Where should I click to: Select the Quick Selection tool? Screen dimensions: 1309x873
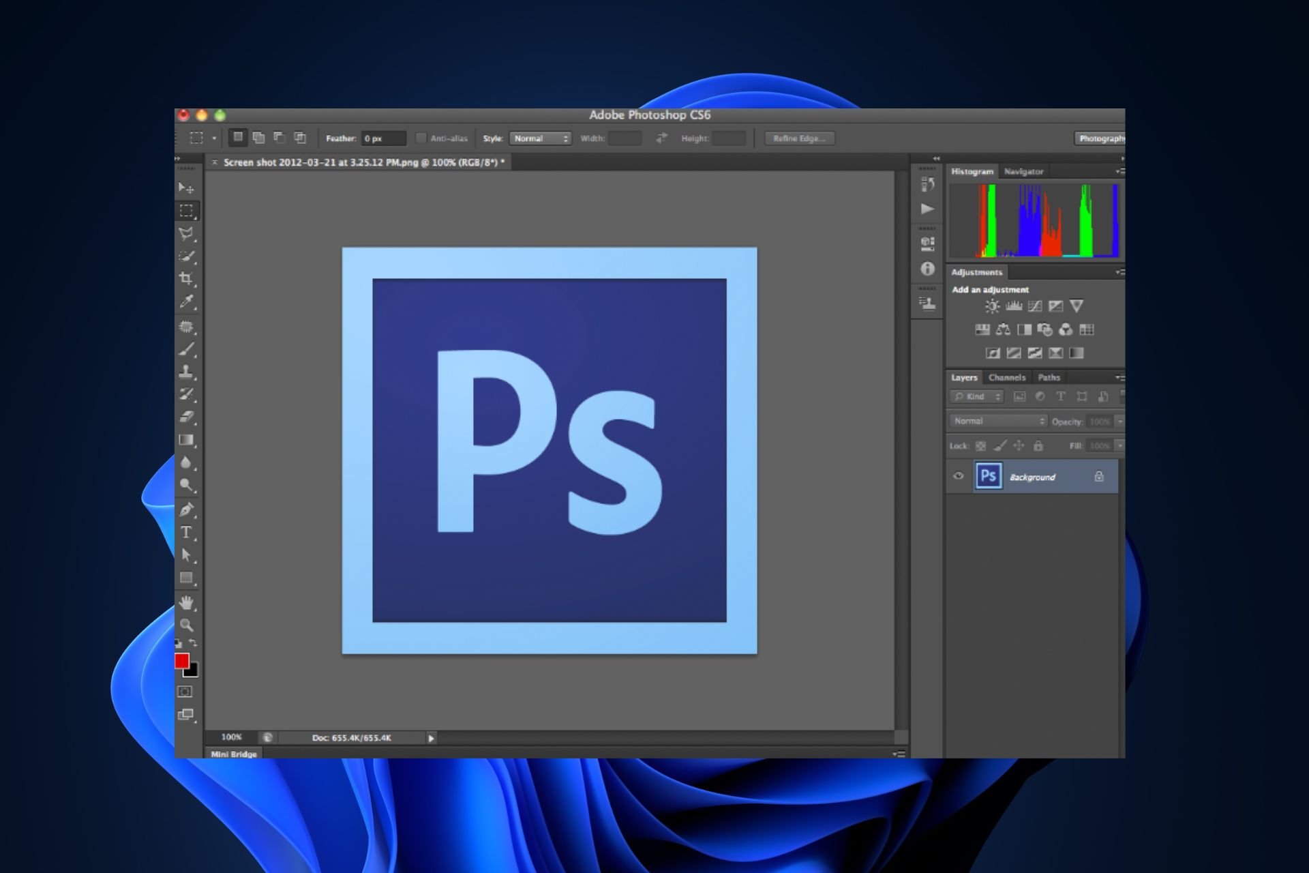pyautogui.click(x=186, y=256)
